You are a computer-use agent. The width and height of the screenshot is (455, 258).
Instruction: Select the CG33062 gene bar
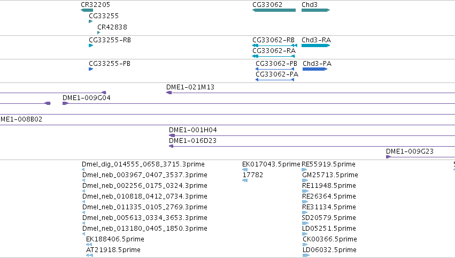click(x=274, y=10)
